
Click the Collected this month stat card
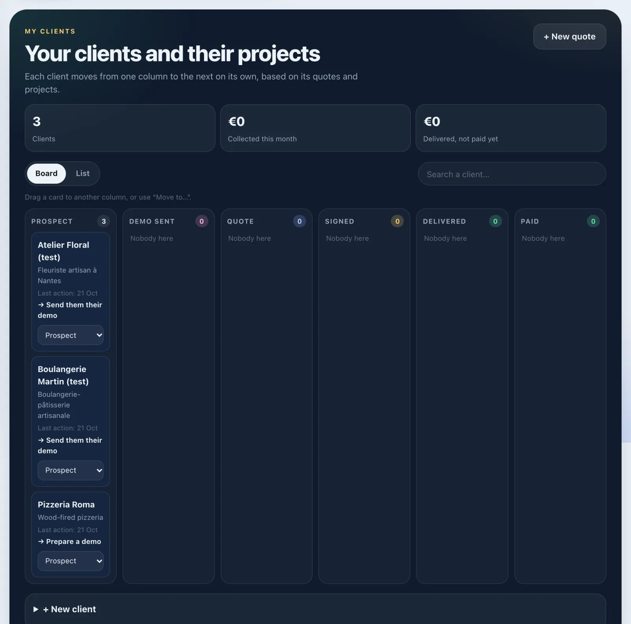(315, 128)
